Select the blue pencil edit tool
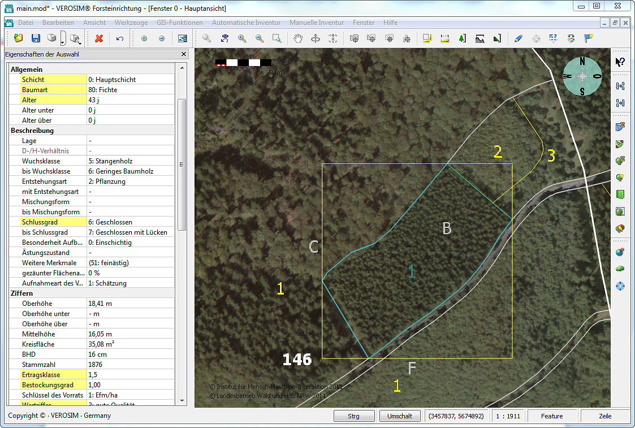 tap(519, 38)
